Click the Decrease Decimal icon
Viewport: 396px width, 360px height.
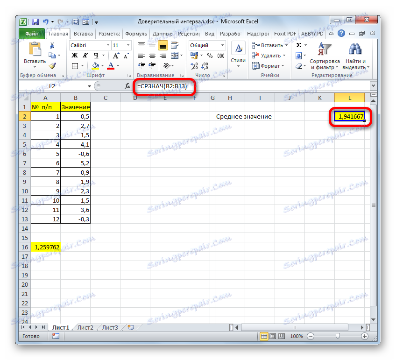point(205,66)
